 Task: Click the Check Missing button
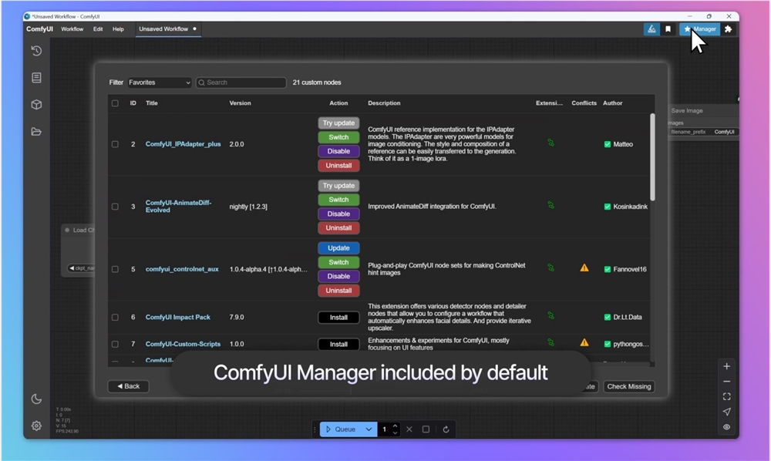tap(629, 386)
